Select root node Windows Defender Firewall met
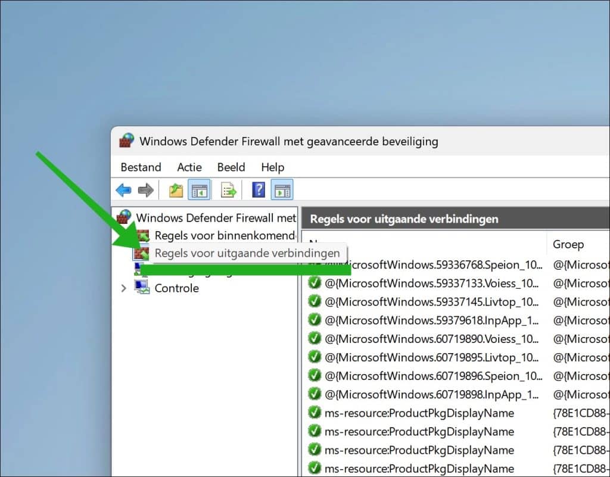 (216, 218)
